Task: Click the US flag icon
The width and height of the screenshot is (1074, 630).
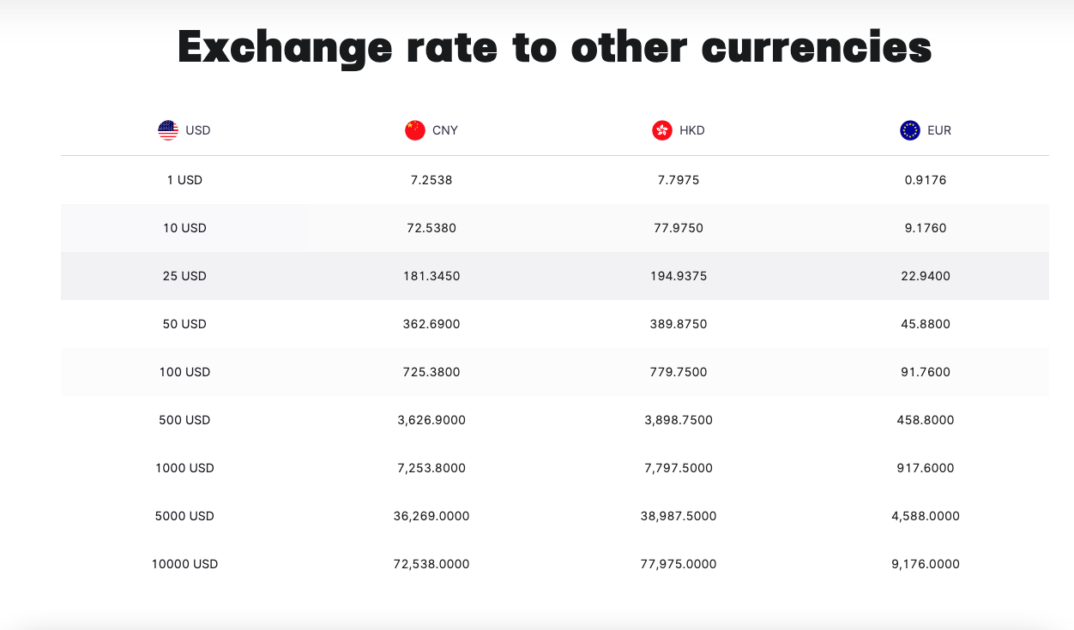Action: tap(168, 130)
